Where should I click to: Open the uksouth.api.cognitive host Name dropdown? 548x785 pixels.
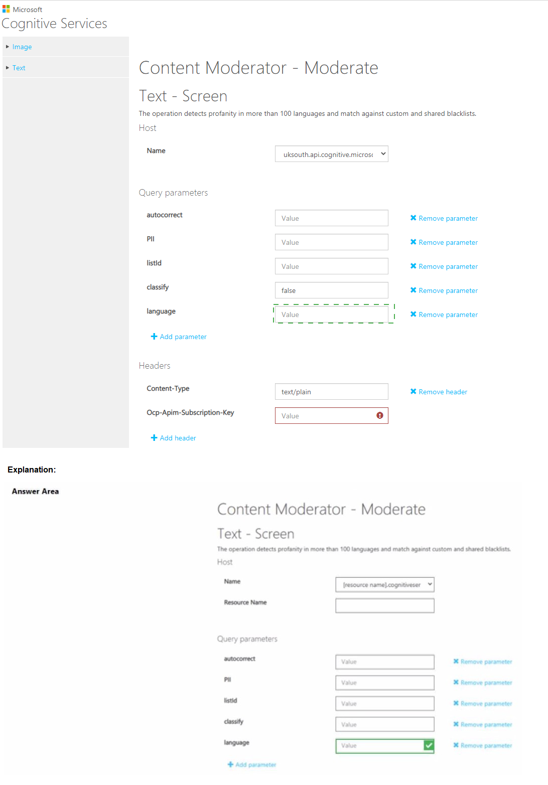(331, 154)
